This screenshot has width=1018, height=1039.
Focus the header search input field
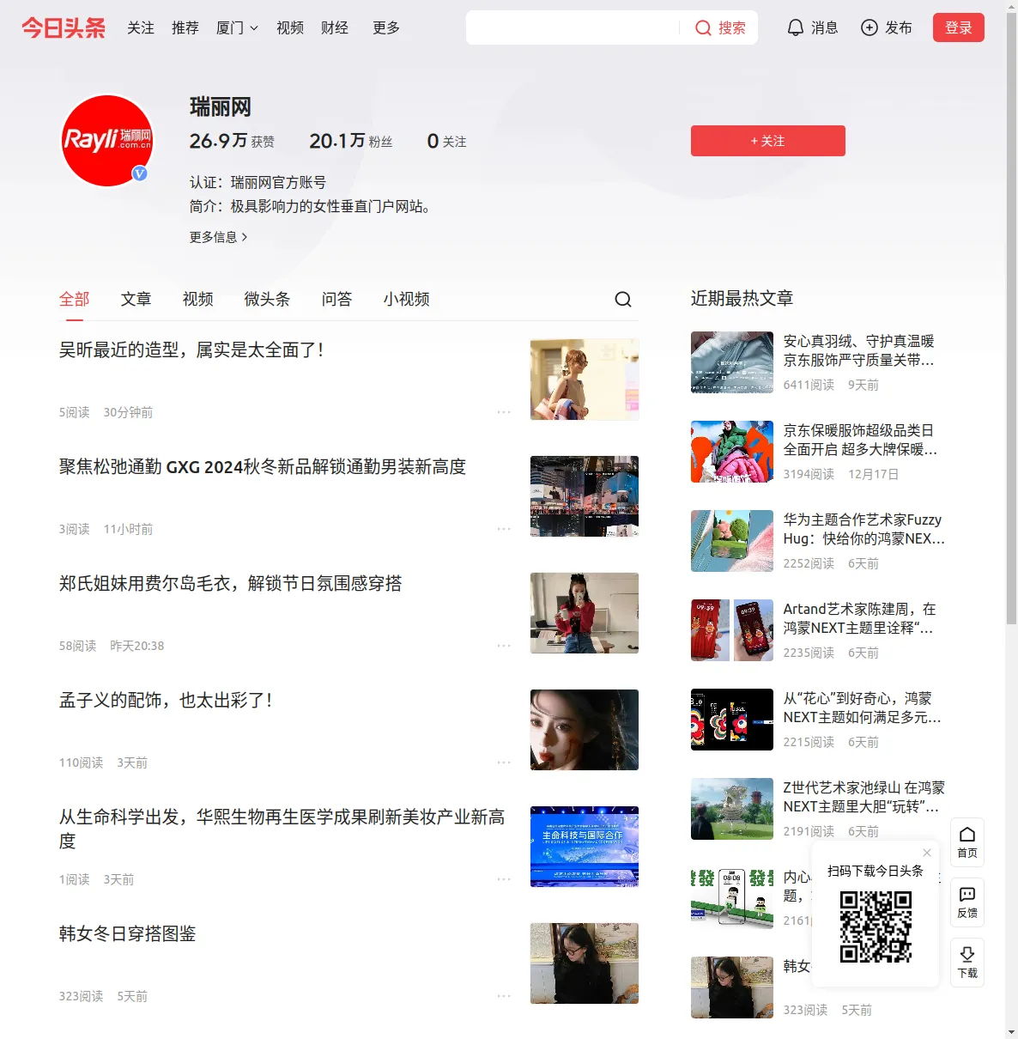(573, 27)
